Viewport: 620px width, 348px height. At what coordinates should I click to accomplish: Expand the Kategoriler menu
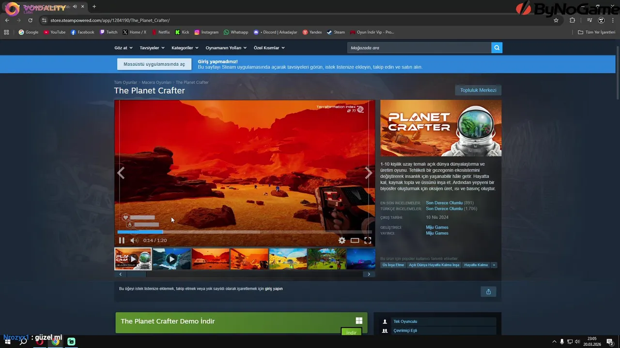185,48
